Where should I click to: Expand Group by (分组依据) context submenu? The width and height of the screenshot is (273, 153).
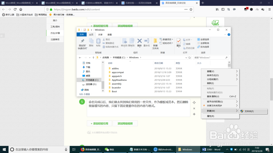[x=220, y=79]
